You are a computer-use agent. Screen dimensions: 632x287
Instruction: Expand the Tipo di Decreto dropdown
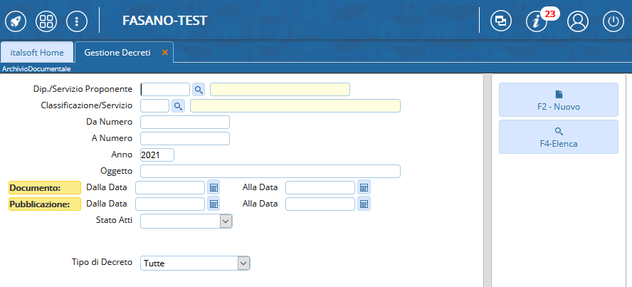coord(243,263)
